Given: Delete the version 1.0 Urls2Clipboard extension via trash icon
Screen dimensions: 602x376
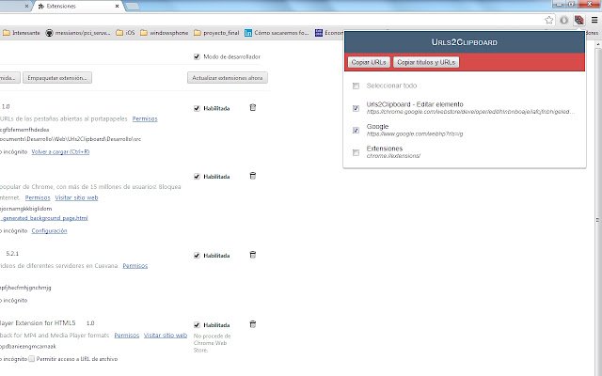Looking at the screenshot, I should [253, 107].
